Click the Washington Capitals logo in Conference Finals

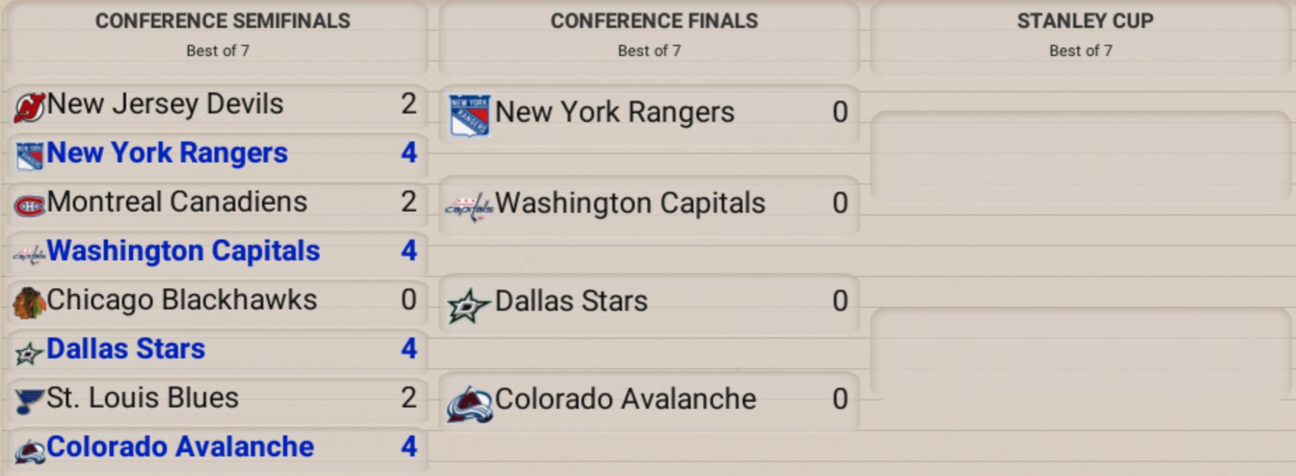point(469,206)
